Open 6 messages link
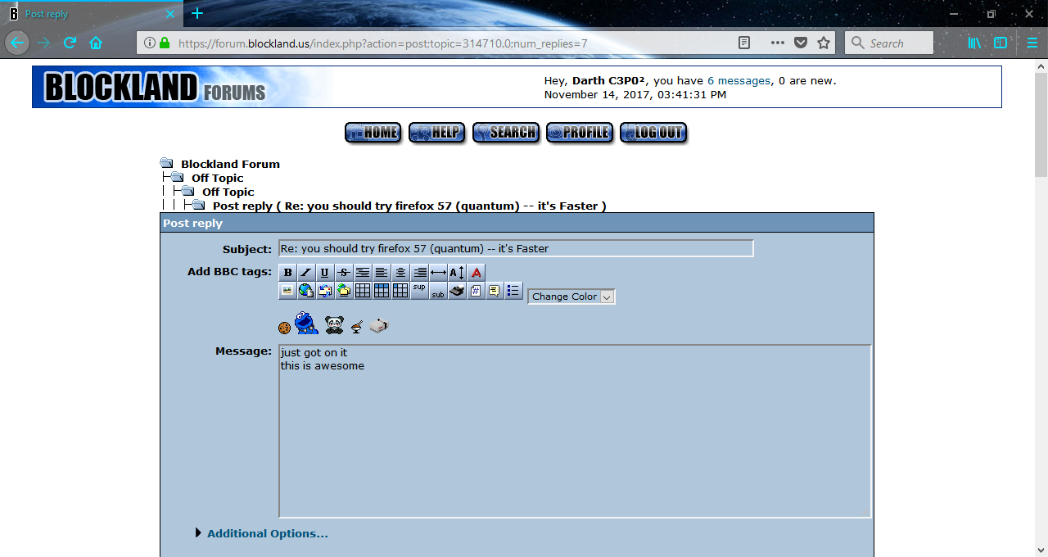Image resolution: width=1048 pixels, height=557 pixels. click(x=739, y=80)
